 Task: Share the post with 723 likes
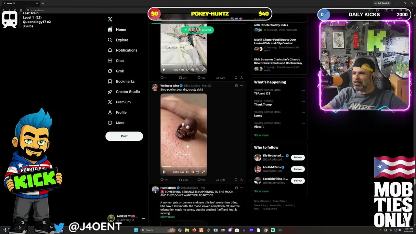click(x=241, y=78)
